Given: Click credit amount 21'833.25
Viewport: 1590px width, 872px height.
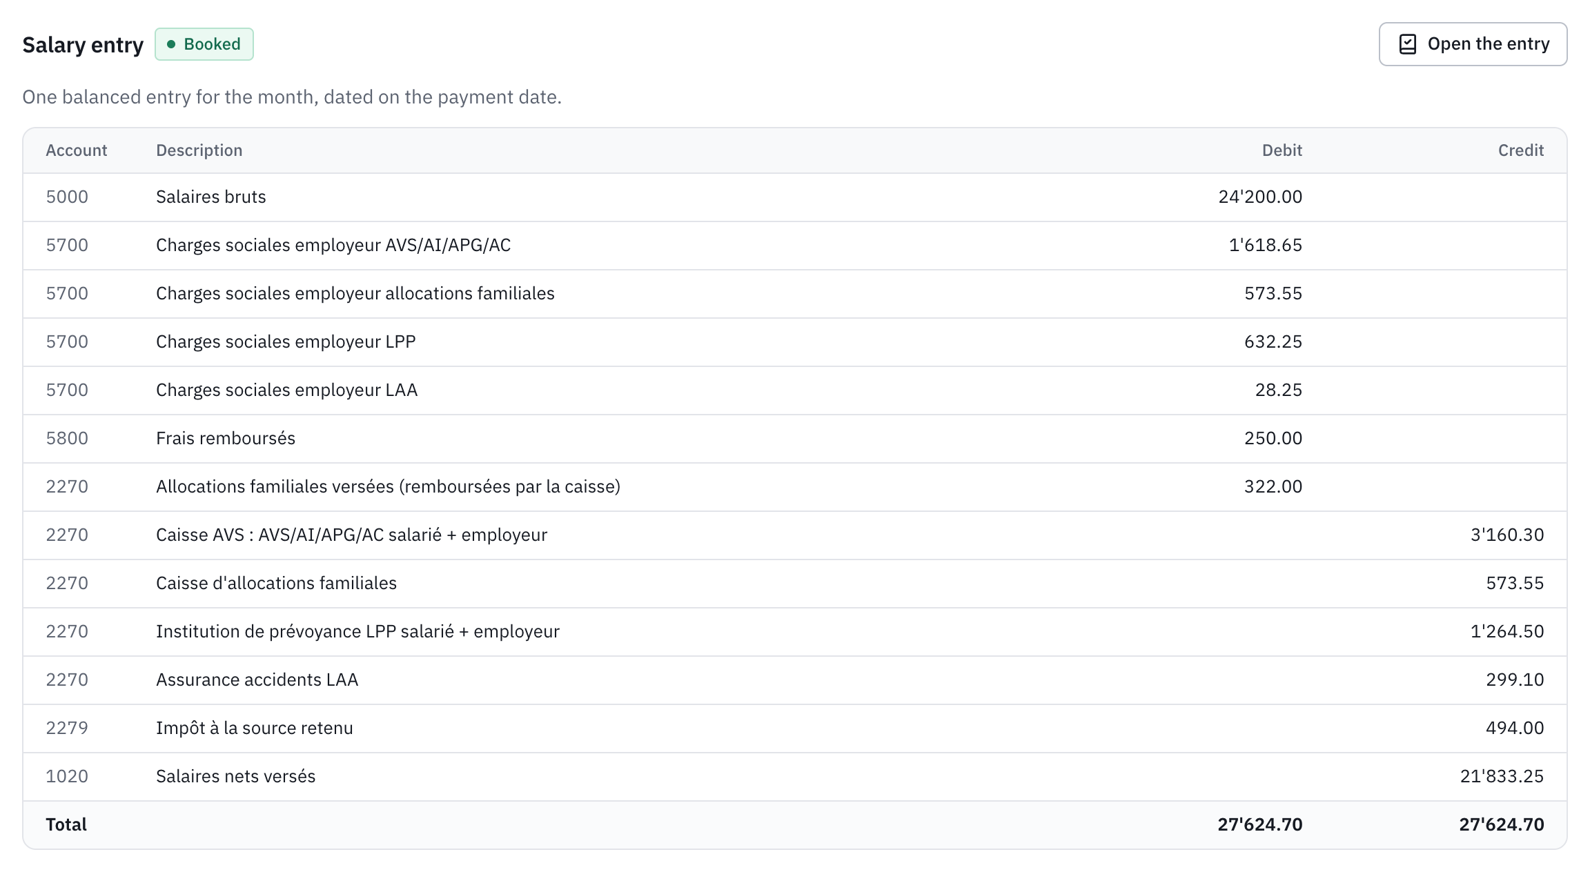Looking at the screenshot, I should 1502,776.
